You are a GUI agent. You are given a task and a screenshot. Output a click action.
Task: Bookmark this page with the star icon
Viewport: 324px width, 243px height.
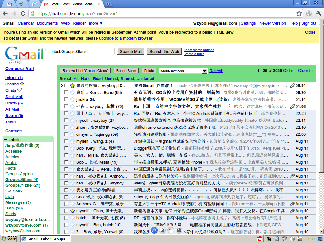[x=299, y=14]
